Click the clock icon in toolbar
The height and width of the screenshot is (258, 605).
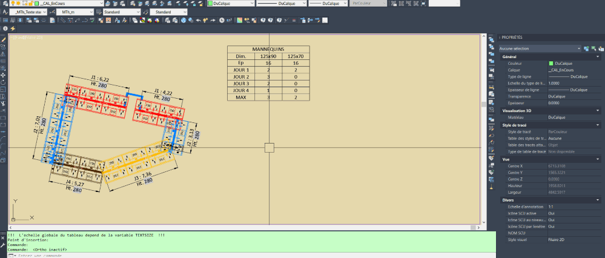(x=222, y=21)
